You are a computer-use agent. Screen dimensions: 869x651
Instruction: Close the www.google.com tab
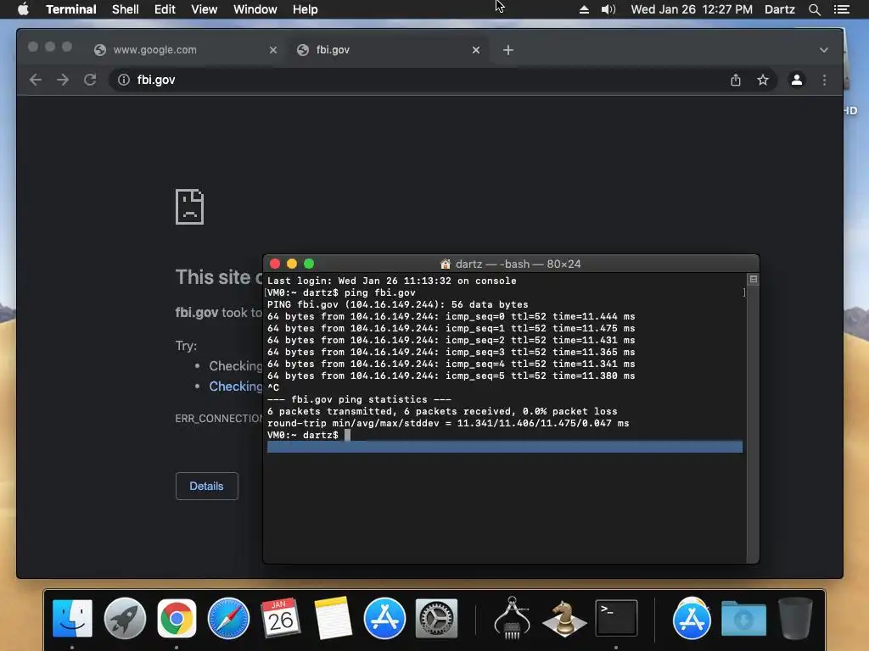pyautogui.click(x=272, y=50)
